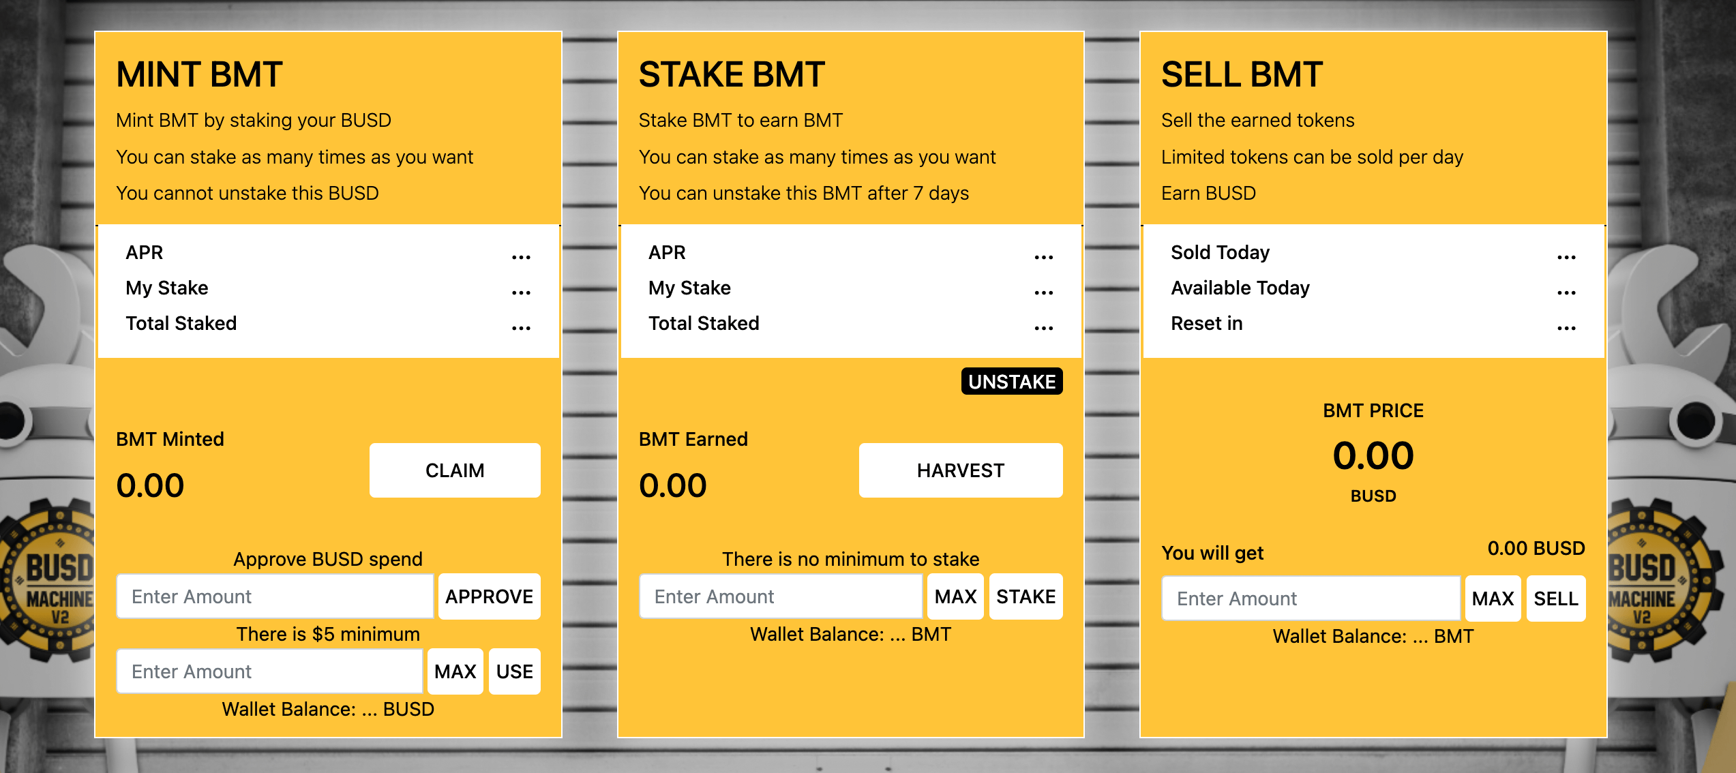Click the Sold Today label

coord(1220,253)
